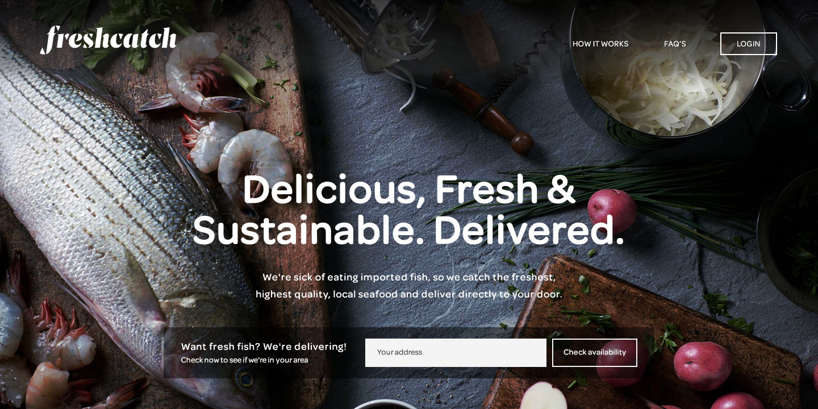This screenshot has height=409, width=818.
Task: Click the Login button
Action: click(749, 44)
